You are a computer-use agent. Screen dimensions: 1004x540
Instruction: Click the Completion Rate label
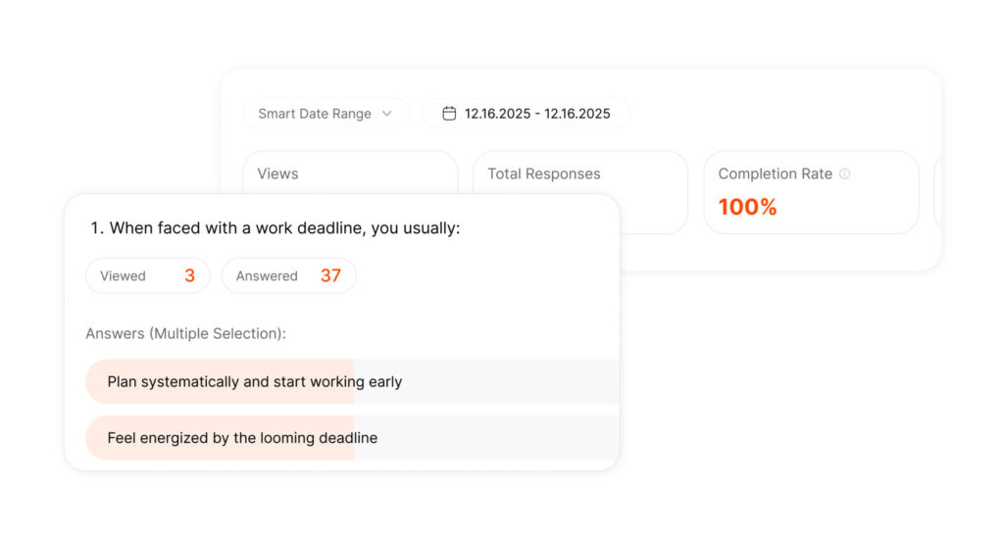[775, 173]
